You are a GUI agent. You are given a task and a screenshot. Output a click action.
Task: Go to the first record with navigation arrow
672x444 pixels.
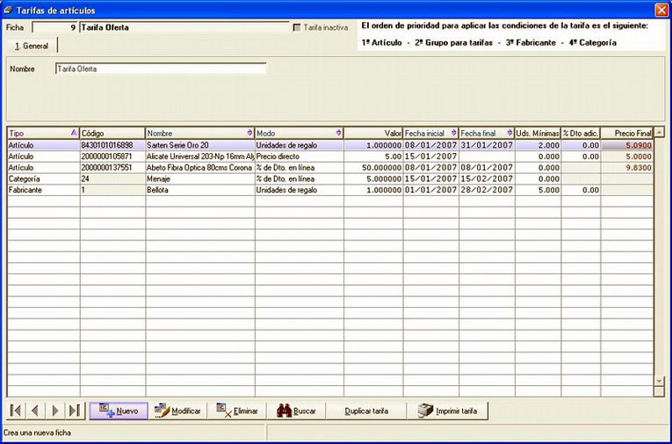(x=16, y=411)
